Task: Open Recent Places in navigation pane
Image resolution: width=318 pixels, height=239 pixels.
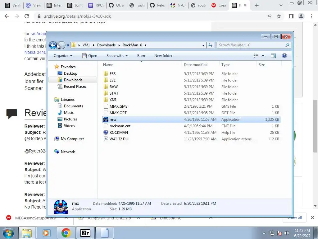Action: pos(72,87)
